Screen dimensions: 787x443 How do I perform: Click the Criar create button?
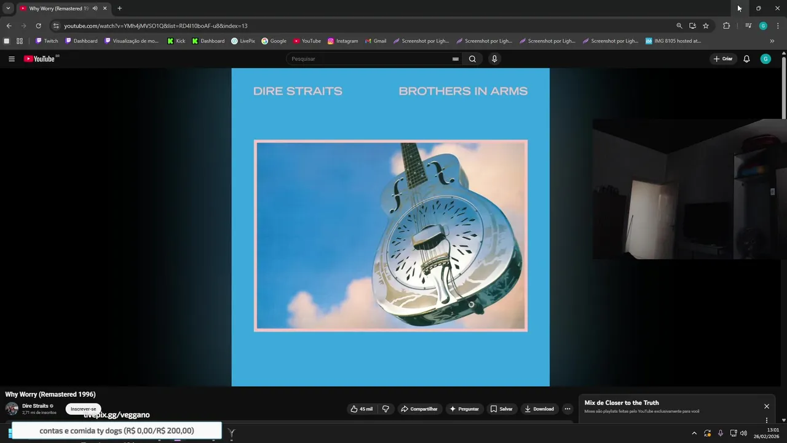(723, 59)
